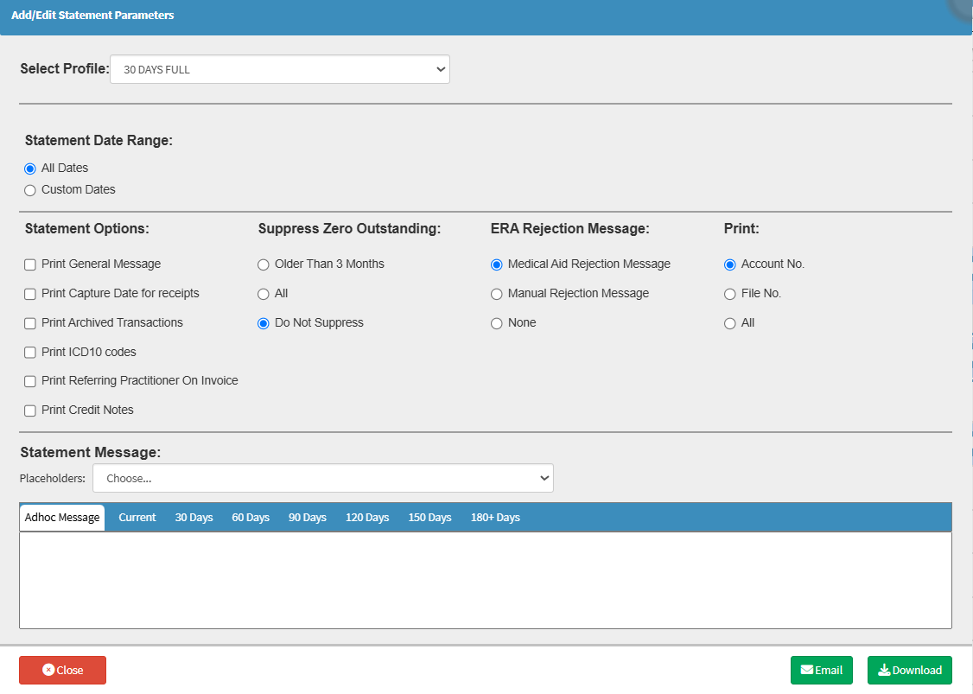Click inside the statement message text area
The width and height of the screenshot is (973, 694).
[x=485, y=580]
